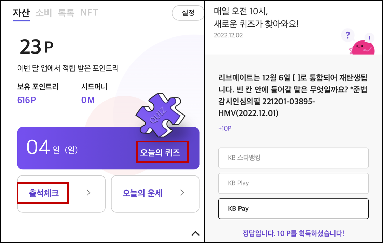Pick the KB Play answer option
Screen dimensions: 383x243
coord(293,183)
